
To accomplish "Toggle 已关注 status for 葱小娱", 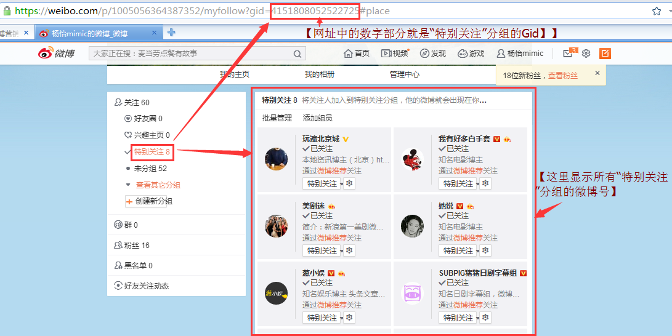I will point(317,283).
